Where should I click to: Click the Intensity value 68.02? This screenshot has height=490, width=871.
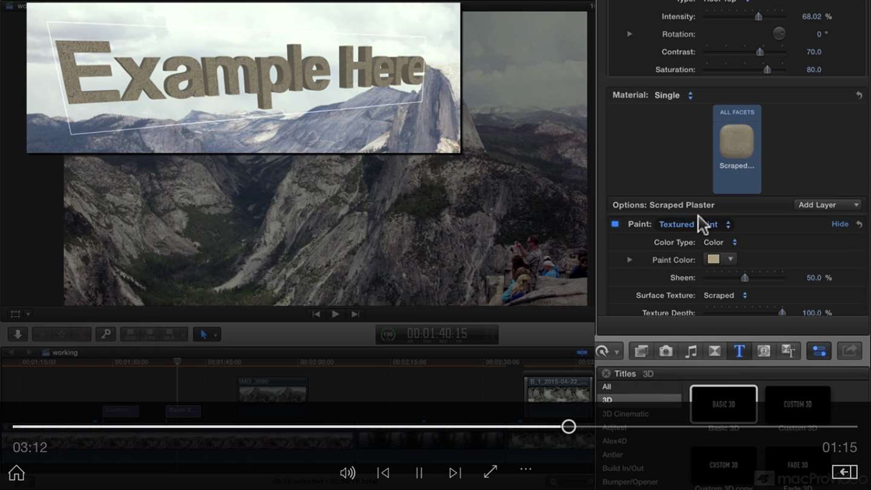point(812,17)
